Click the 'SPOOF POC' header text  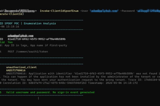12,23
